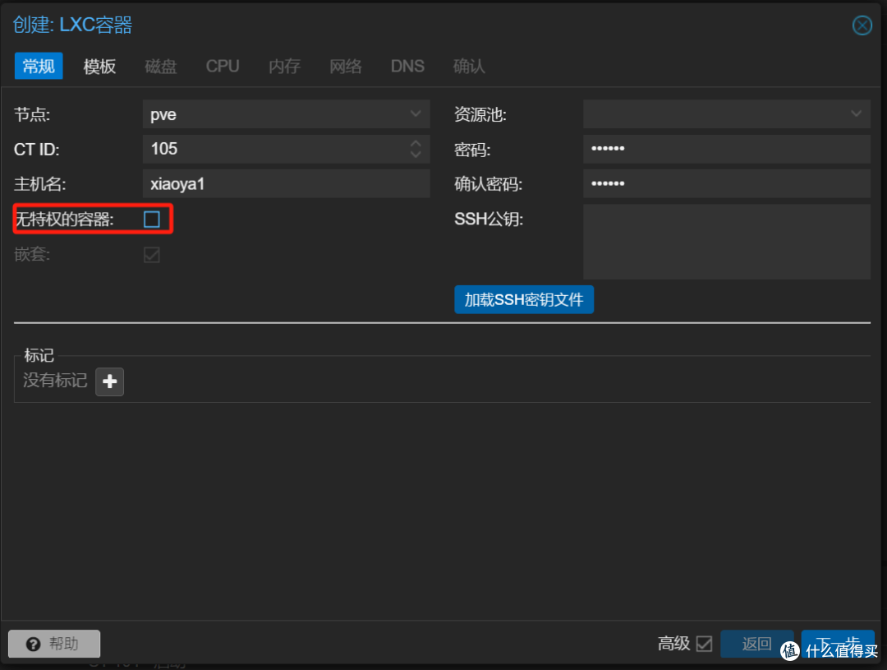
Task: Click the 下一步 next step button
Action: 838,644
